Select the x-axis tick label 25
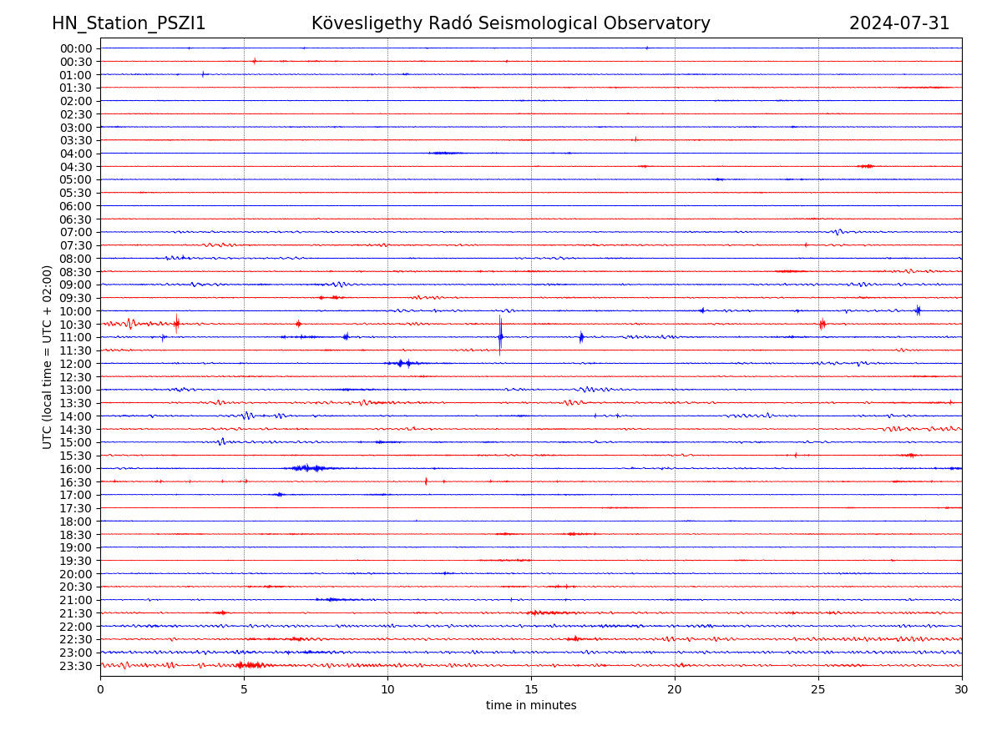Image resolution: width=1002 pixels, height=751 pixels. [x=818, y=690]
